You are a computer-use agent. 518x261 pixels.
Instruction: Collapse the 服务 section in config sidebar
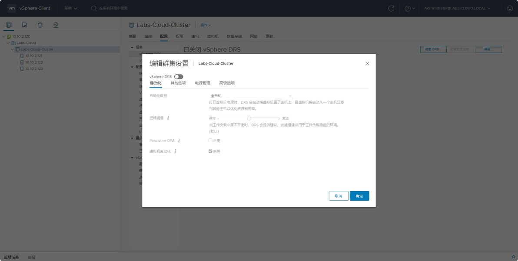pyautogui.click(x=132, y=47)
